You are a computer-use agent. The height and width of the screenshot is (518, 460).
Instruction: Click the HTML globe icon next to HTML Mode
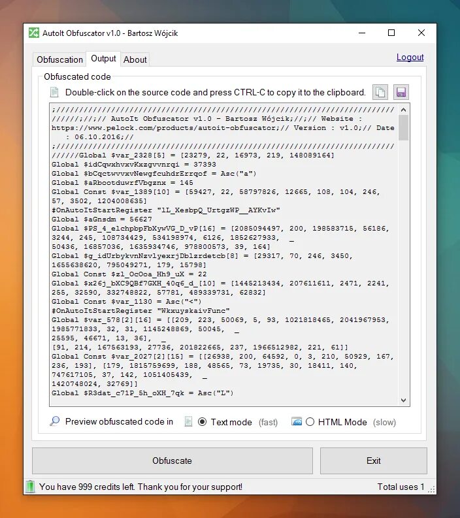coord(297,421)
